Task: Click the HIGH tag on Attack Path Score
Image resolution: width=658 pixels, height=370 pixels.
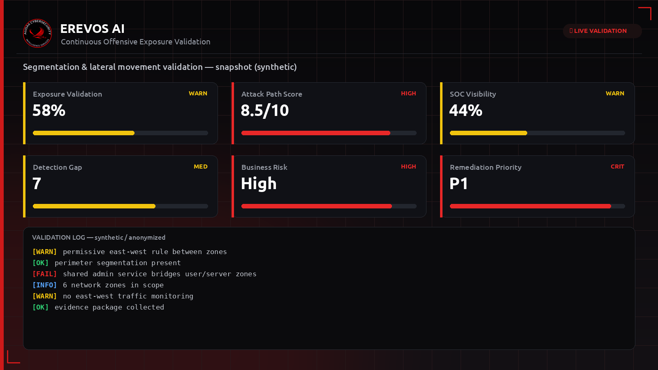Action: pyautogui.click(x=408, y=93)
